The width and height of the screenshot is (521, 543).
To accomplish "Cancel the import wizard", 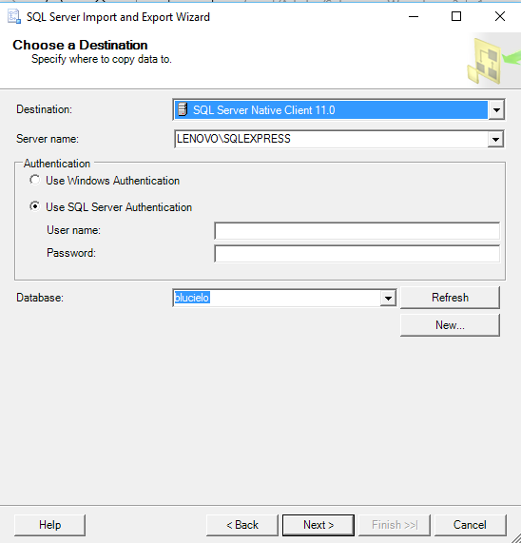I will (x=470, y=525).
